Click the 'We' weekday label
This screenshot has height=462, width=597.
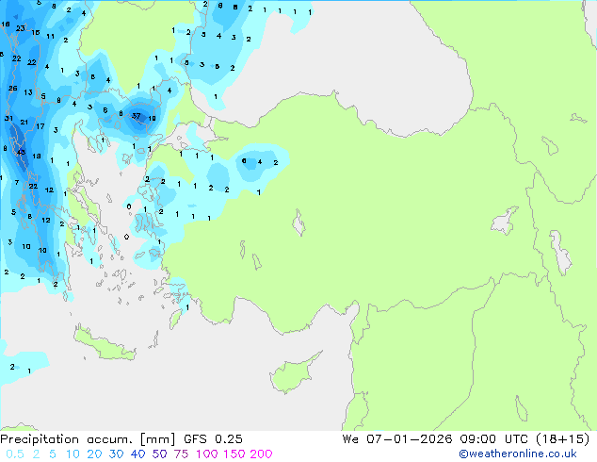pos(350,439)
